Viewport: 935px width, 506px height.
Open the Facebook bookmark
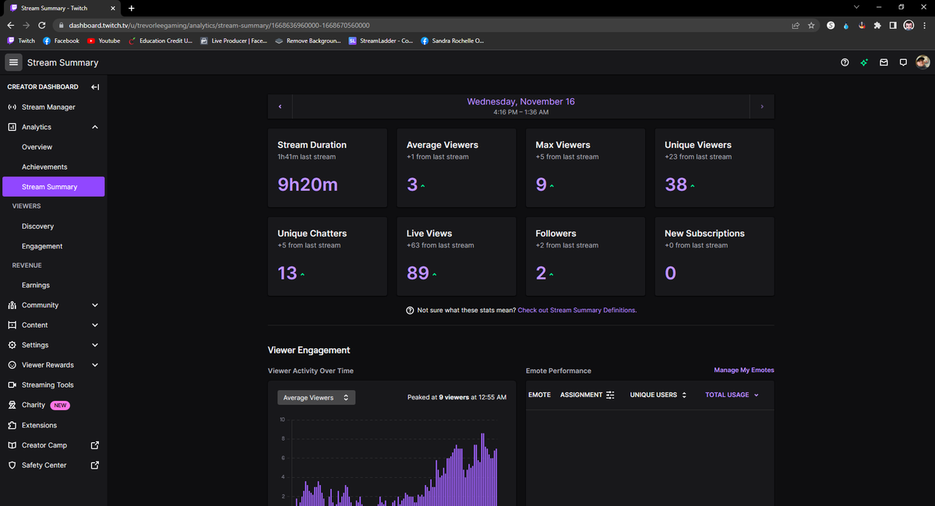(61, 40)
